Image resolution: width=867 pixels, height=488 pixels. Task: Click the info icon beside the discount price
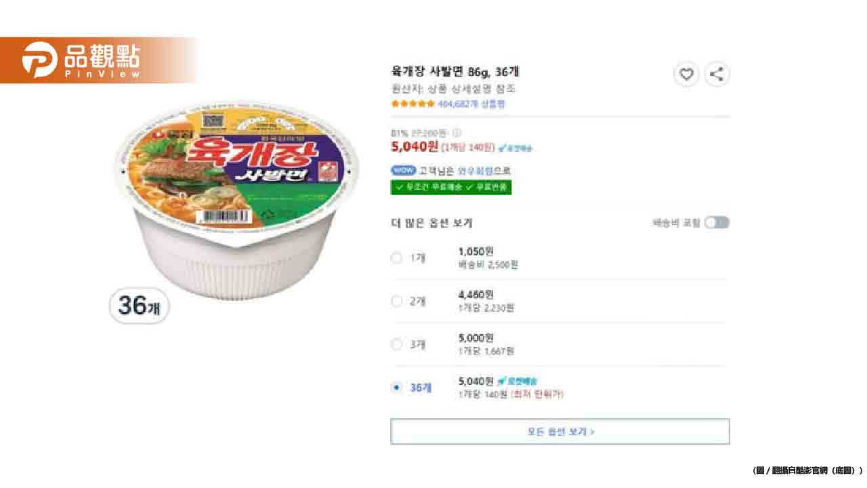coord(457,133)
